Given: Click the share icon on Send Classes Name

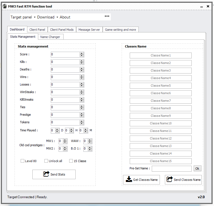Looking at the screenshot, I should 170,179.
